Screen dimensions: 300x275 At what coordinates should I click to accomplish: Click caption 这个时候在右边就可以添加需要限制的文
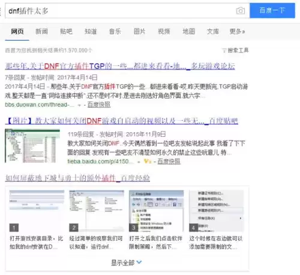[216, 243]
